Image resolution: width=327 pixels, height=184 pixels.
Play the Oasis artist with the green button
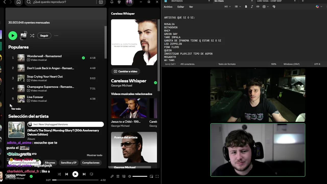coord(13,36)
